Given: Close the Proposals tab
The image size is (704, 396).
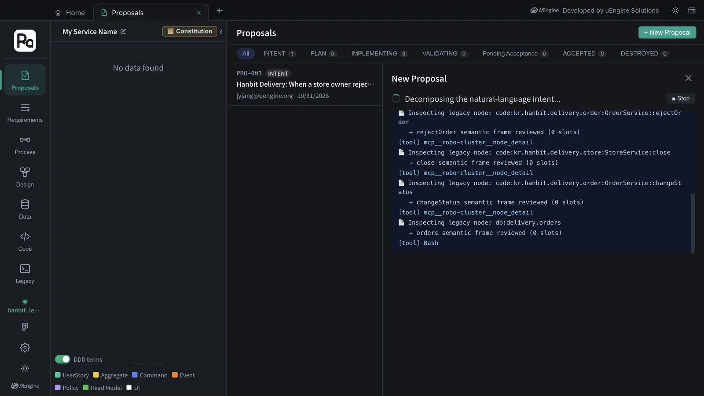Looking at the screenshot, I should (199, 13).
